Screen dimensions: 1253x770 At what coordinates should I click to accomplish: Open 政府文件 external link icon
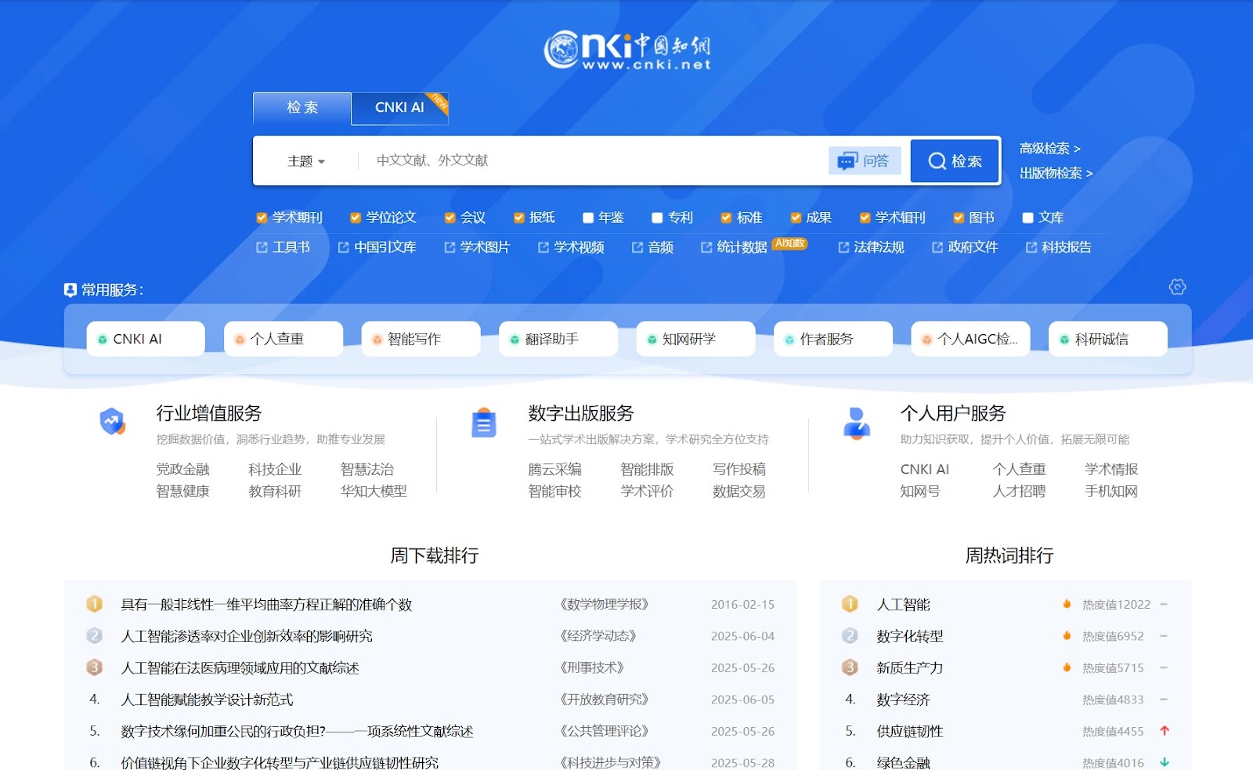(937, 247)
